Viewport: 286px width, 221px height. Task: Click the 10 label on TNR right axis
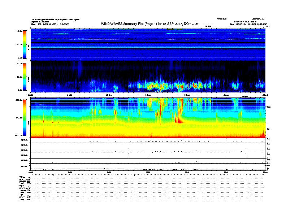268,129
